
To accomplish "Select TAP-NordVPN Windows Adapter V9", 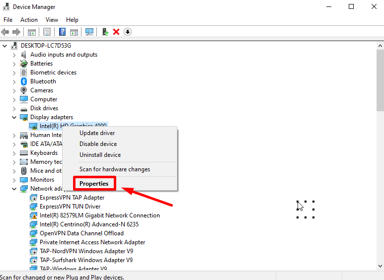I will coord(86,251).
